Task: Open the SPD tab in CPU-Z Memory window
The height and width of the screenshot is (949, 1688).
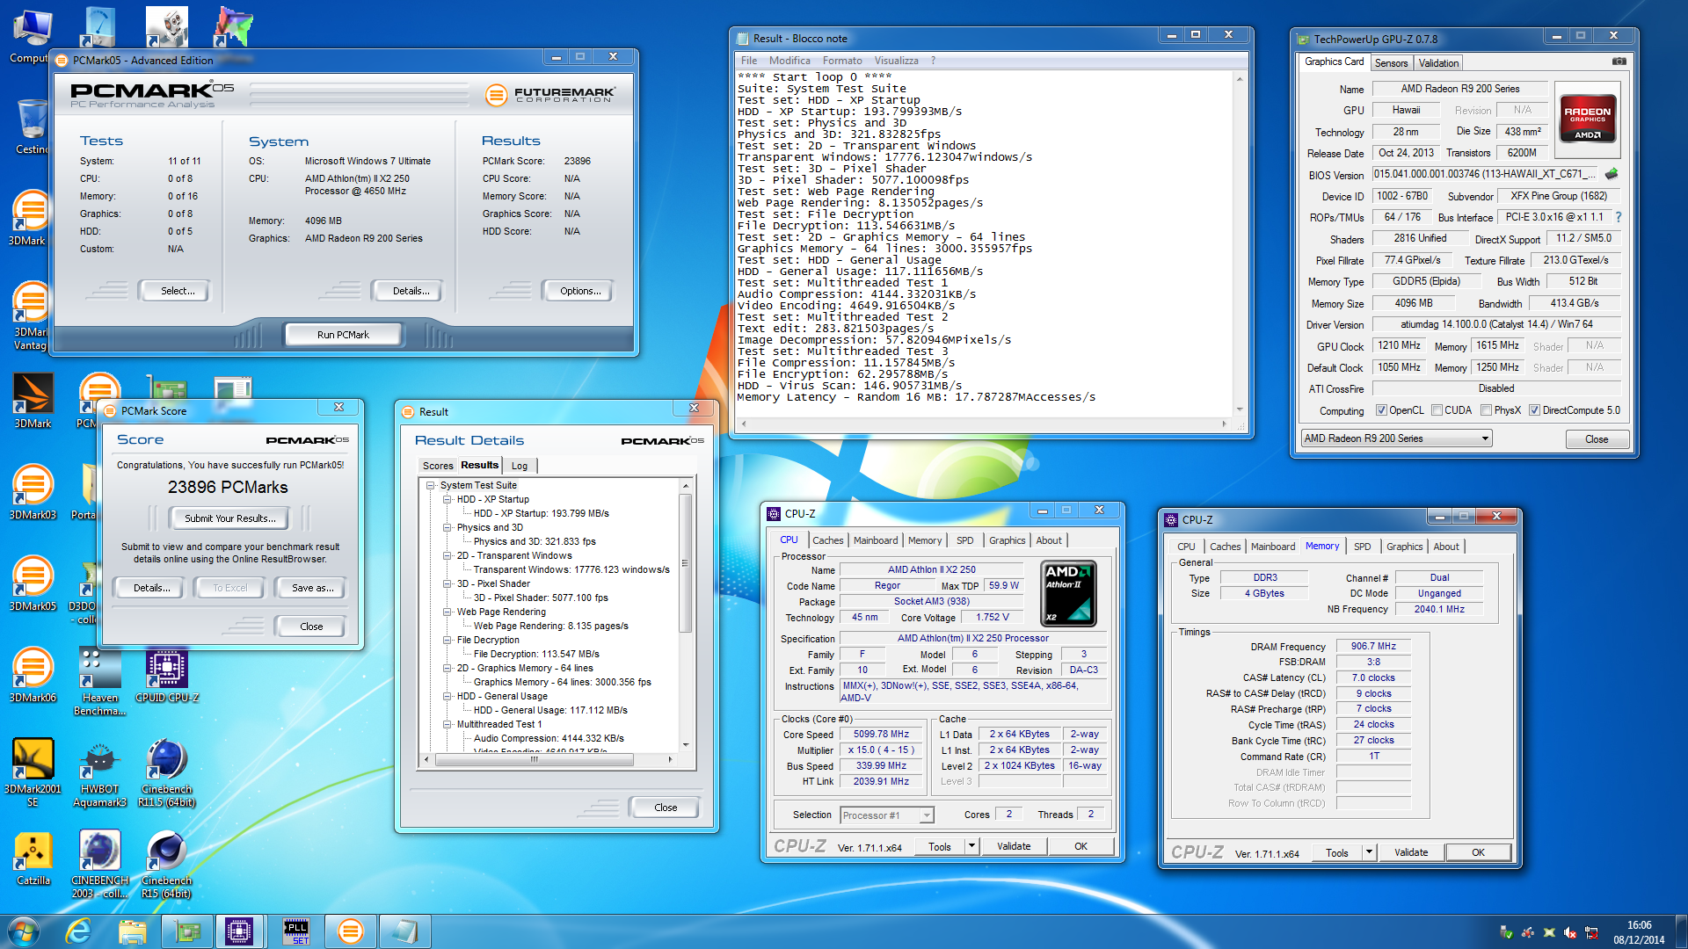Action: (1362, 547)
